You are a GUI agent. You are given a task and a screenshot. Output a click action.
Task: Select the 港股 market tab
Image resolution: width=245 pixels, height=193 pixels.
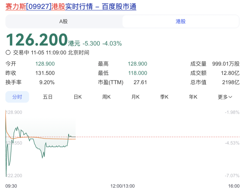[181, 22]
